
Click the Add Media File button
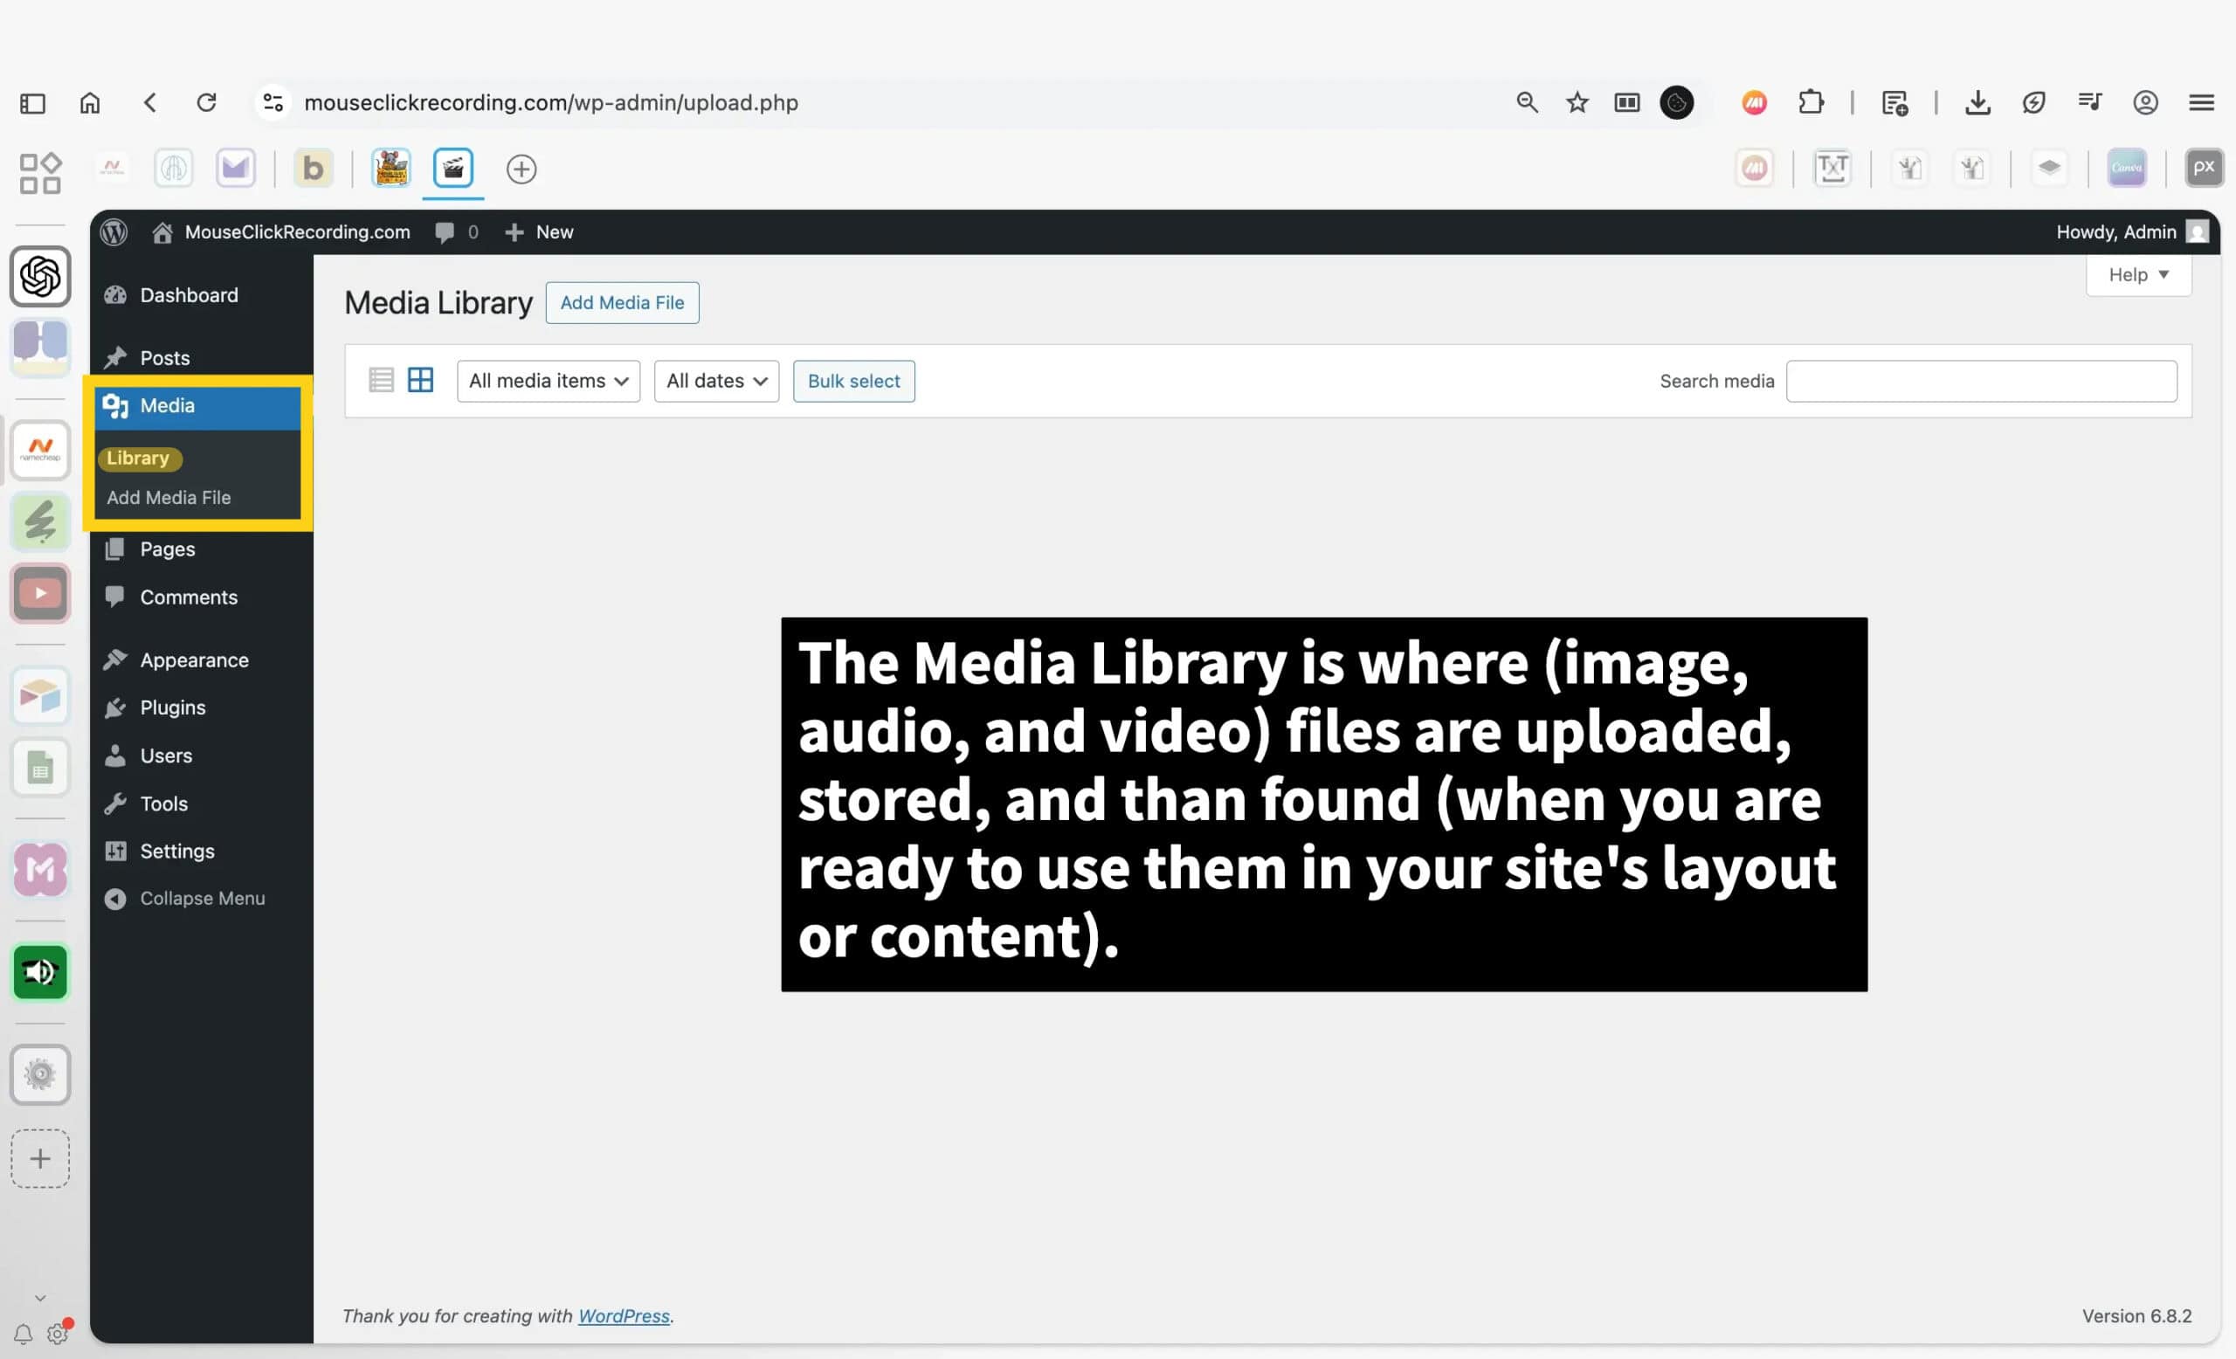622,303
